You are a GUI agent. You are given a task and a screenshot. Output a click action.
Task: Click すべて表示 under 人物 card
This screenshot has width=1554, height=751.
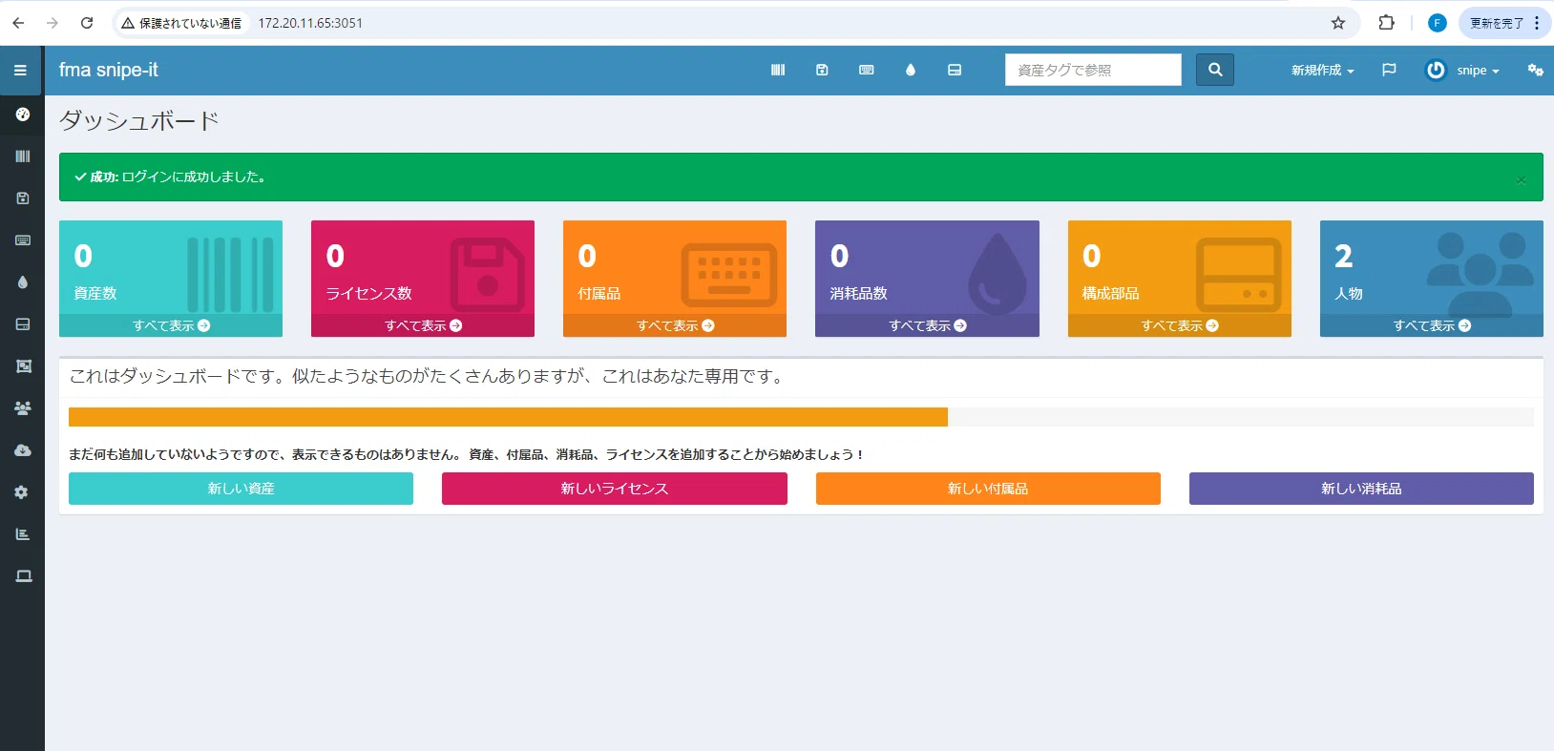[x=1432, y=325]
